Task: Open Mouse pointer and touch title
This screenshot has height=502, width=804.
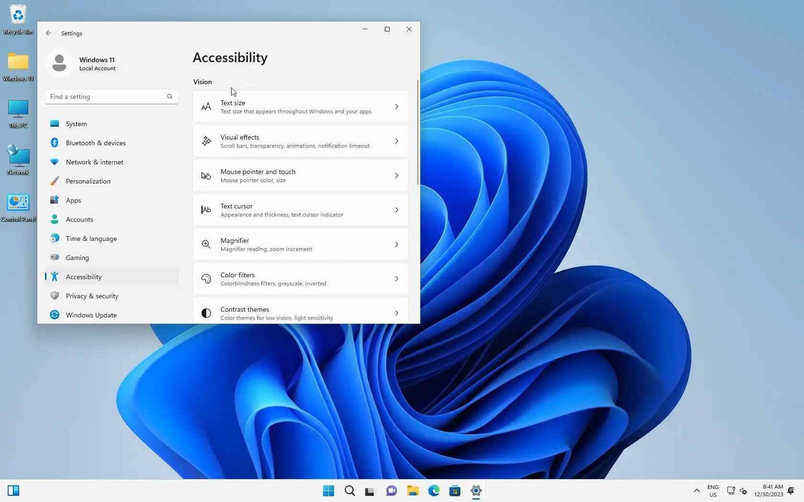Action: (x=258, y=172)
